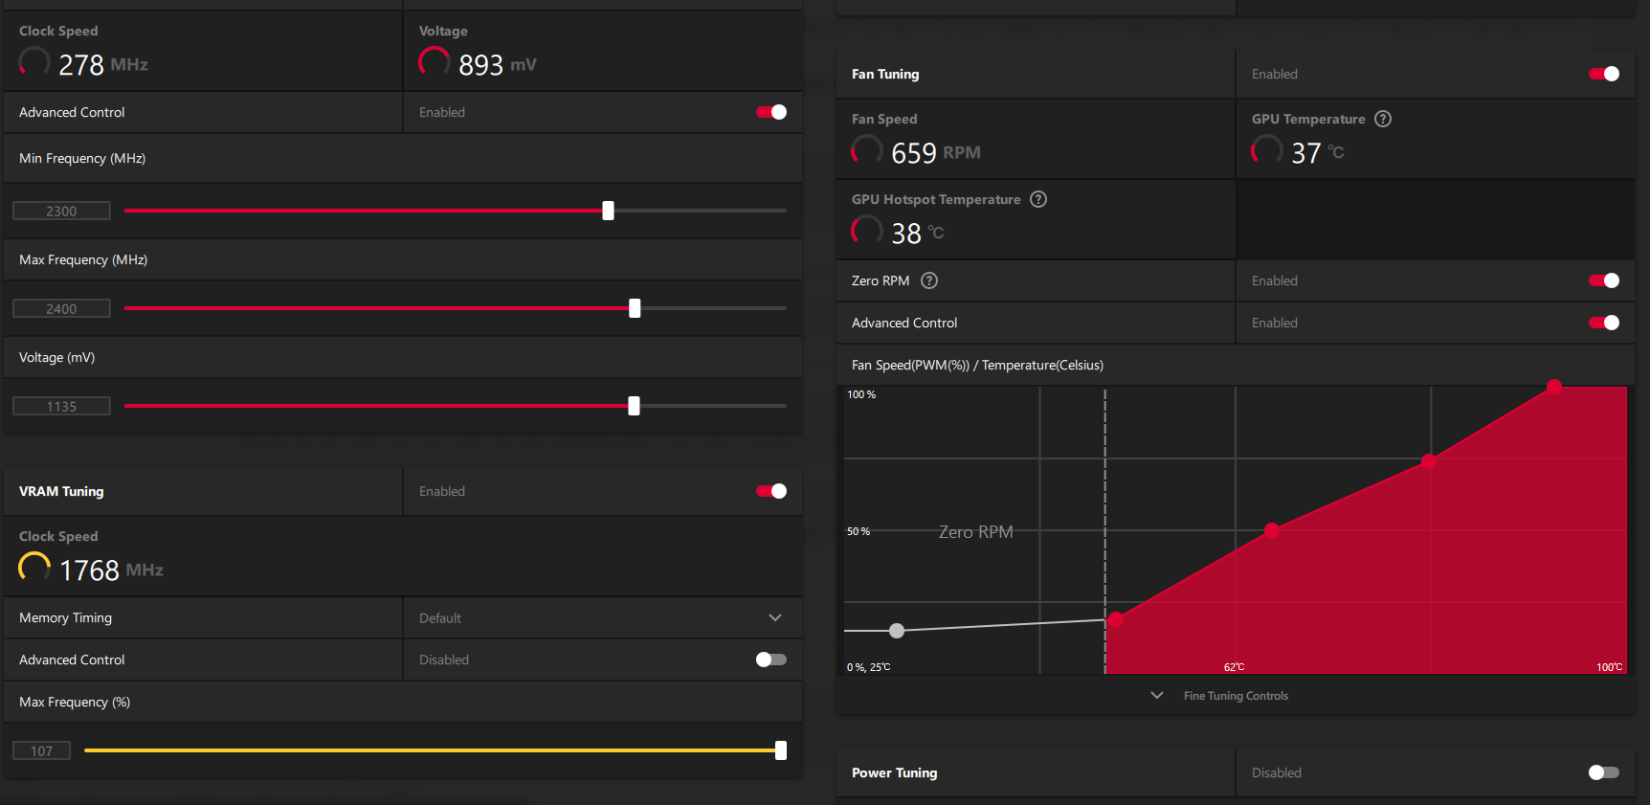Select the fan curve point near 50%
1650x805 pixels.
(x=1272, y=529)
